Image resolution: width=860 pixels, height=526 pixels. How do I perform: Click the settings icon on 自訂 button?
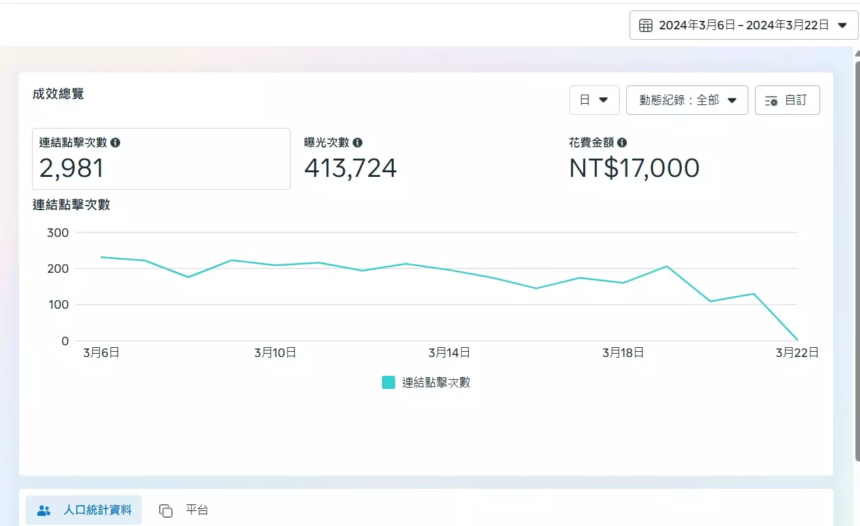(x=771, y=101)
